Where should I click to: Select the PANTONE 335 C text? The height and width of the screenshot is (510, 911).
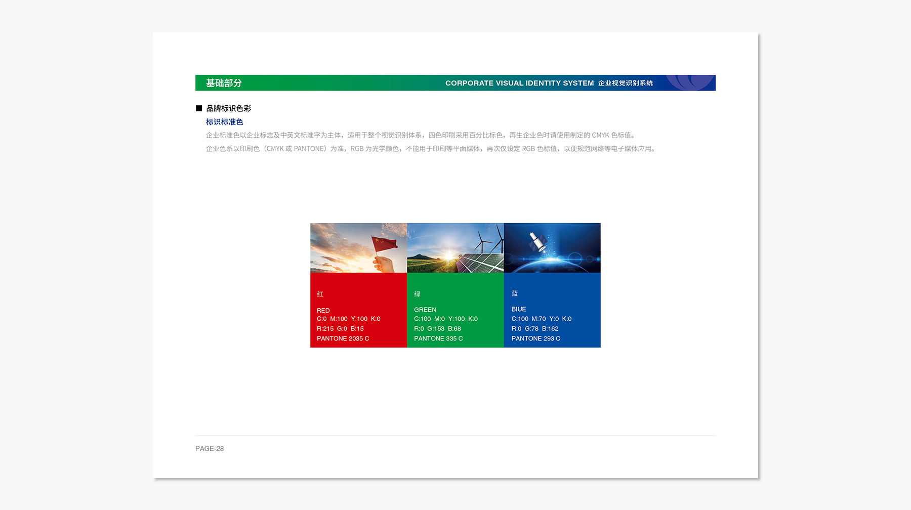click(438, 338)
